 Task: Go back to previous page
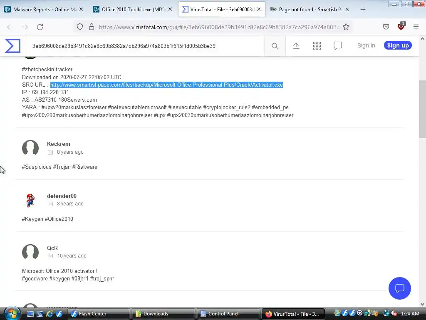tap(10, 27)
